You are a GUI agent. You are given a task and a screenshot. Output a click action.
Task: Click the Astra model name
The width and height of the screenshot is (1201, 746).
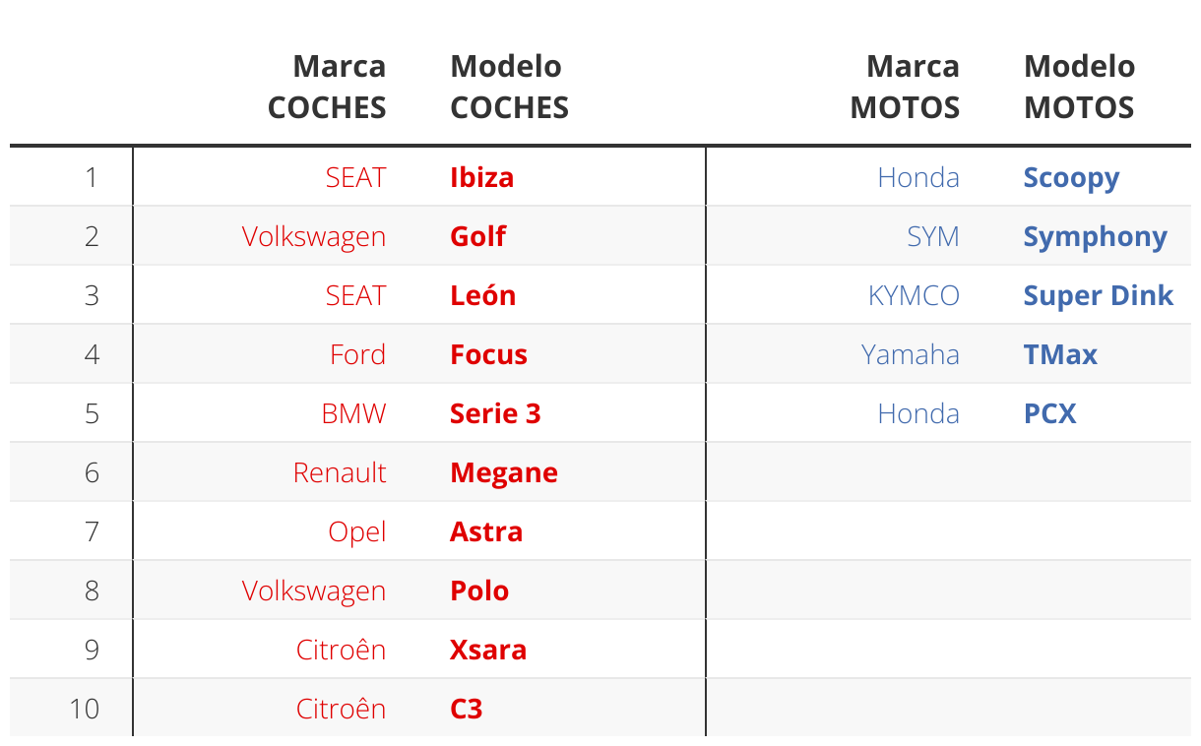[486, 531]
